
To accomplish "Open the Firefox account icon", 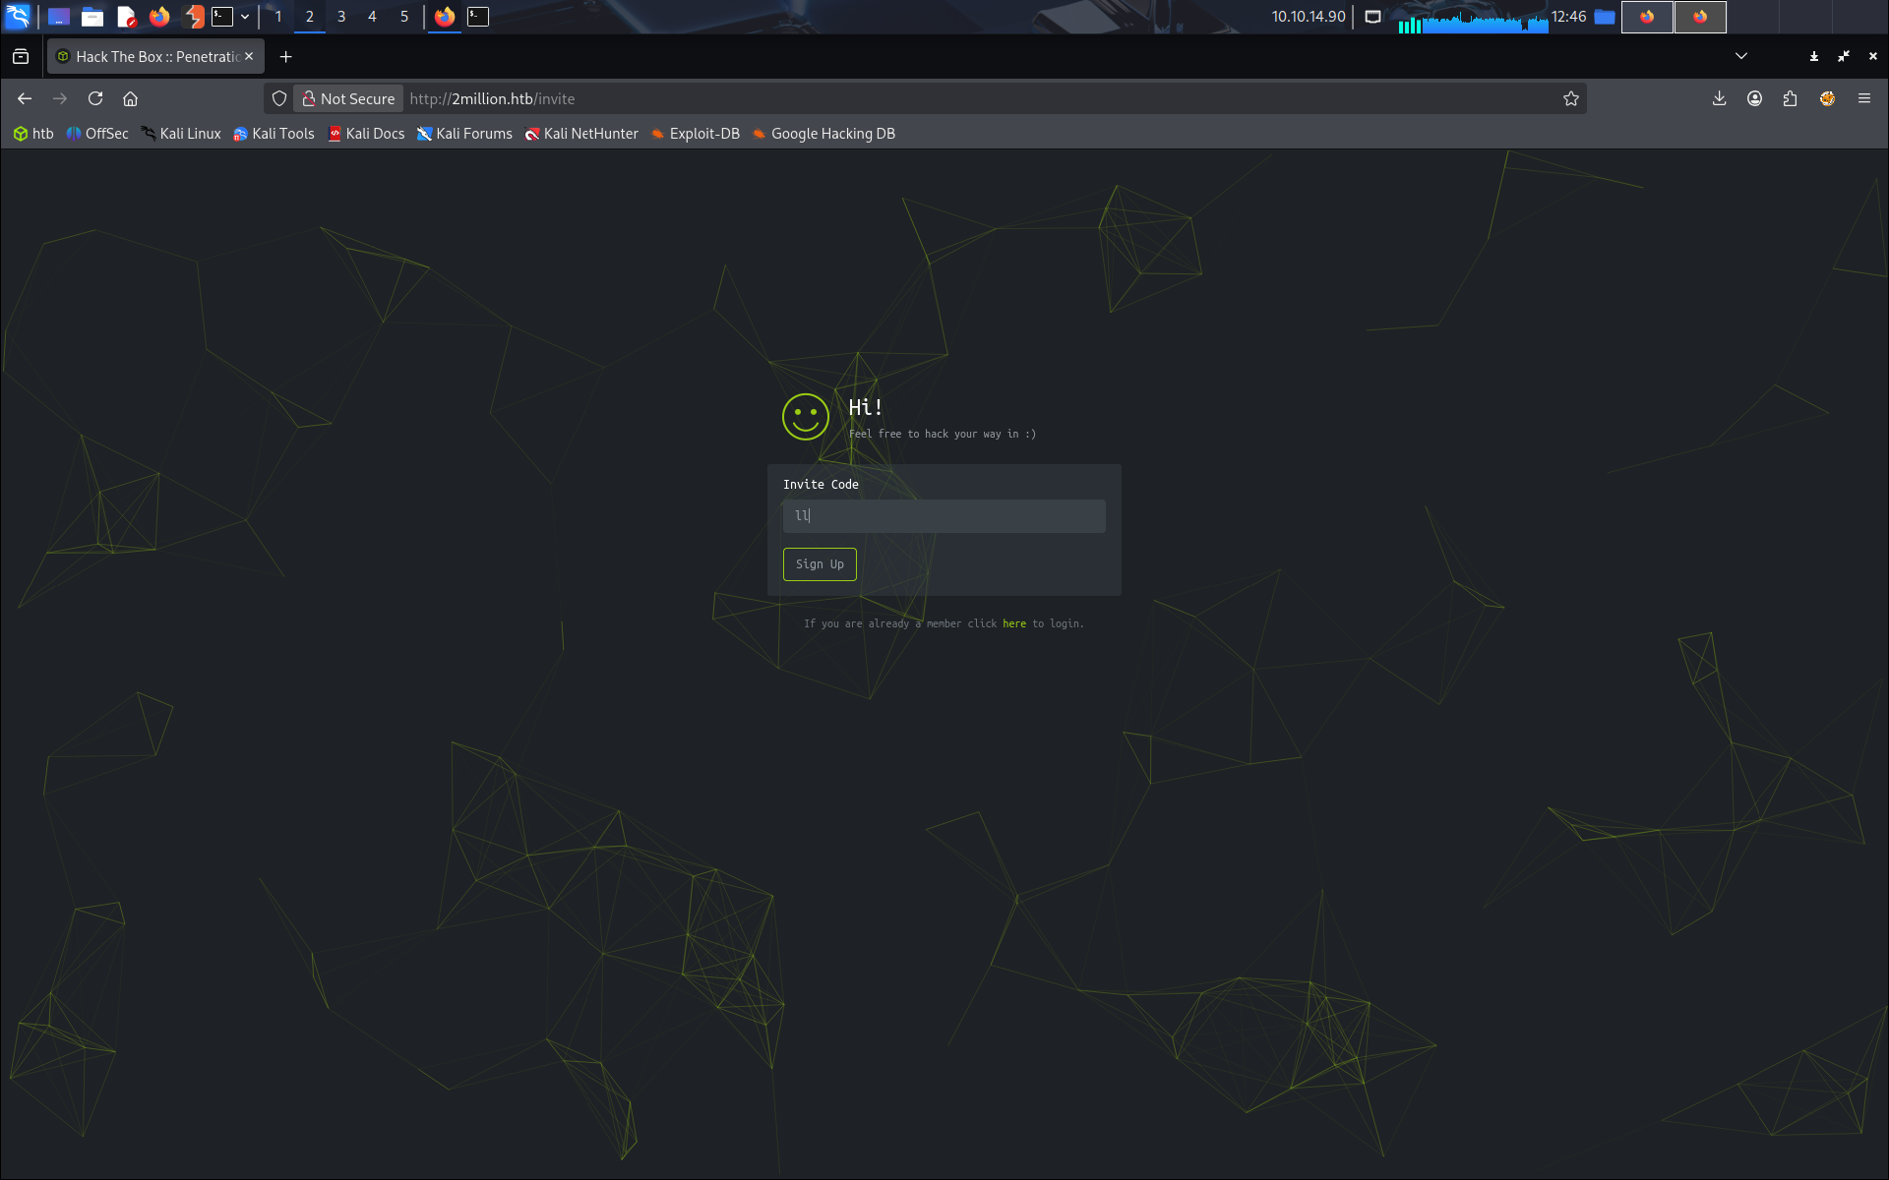I will coord(1754,98).
